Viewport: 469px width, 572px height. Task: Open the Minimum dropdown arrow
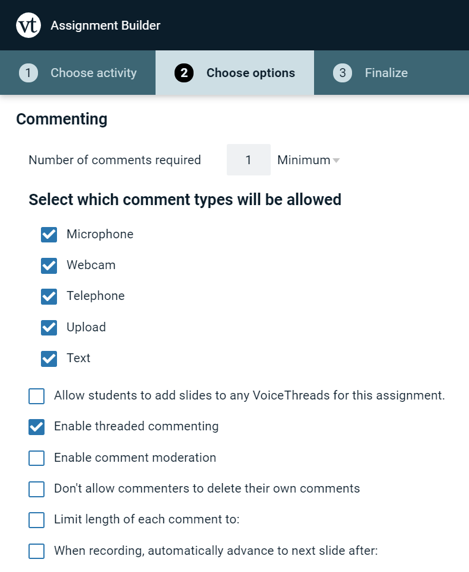[x=336, y=161]
